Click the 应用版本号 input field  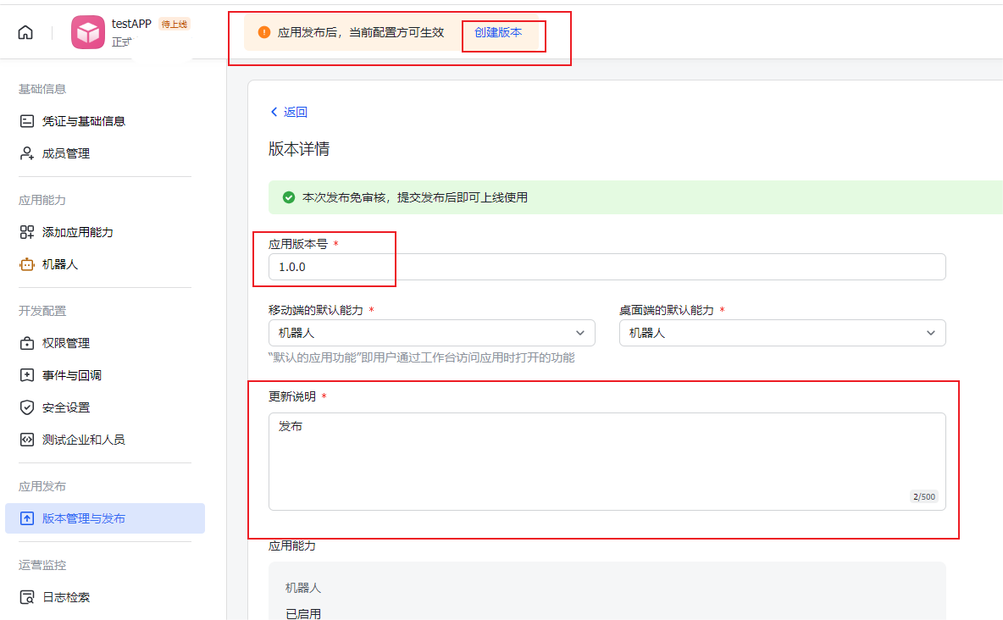click(x=607, y=267)
